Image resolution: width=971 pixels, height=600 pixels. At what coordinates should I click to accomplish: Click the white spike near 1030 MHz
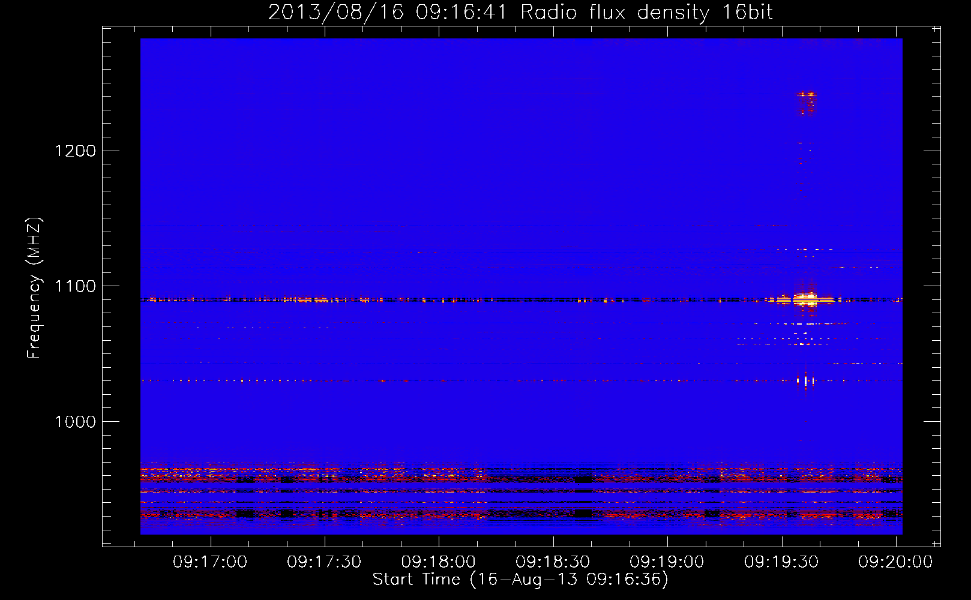pos(805,380)
